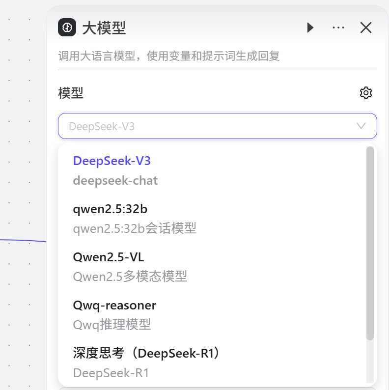Image resolution: width=389 pixels, height=390 pixels.
Task: Click empty dotted canvas area at left
Action: click(22, 147)
